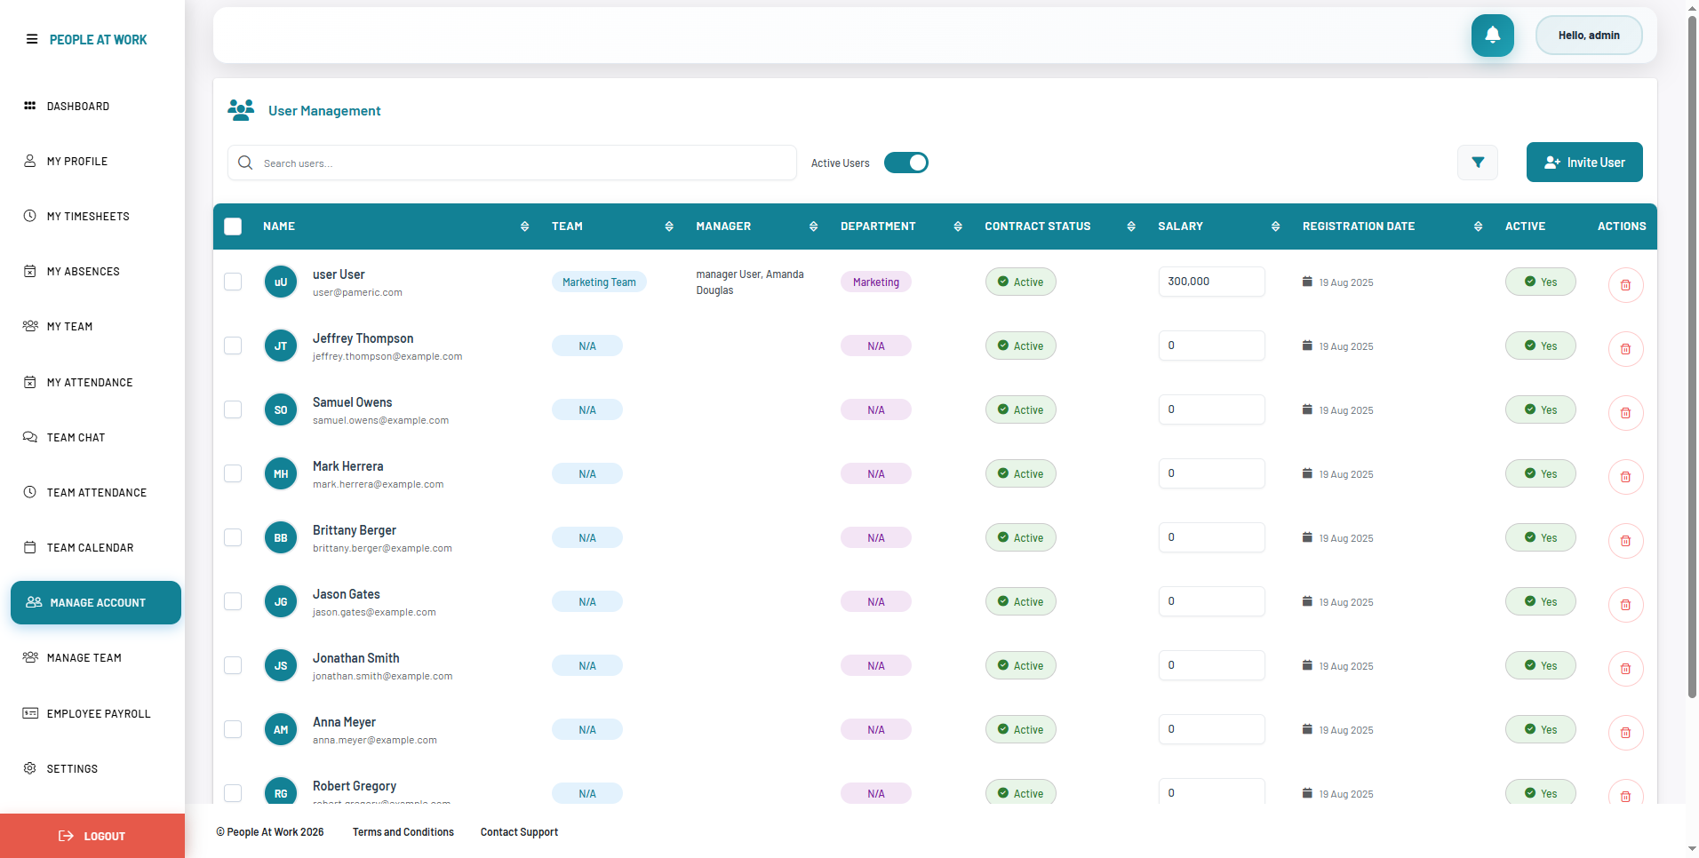Image resolution: width=1699 pixels, height=858 pixels.
Task: Click the JT avatar for Jeffrey Thompson
Action: coord(281,346)
